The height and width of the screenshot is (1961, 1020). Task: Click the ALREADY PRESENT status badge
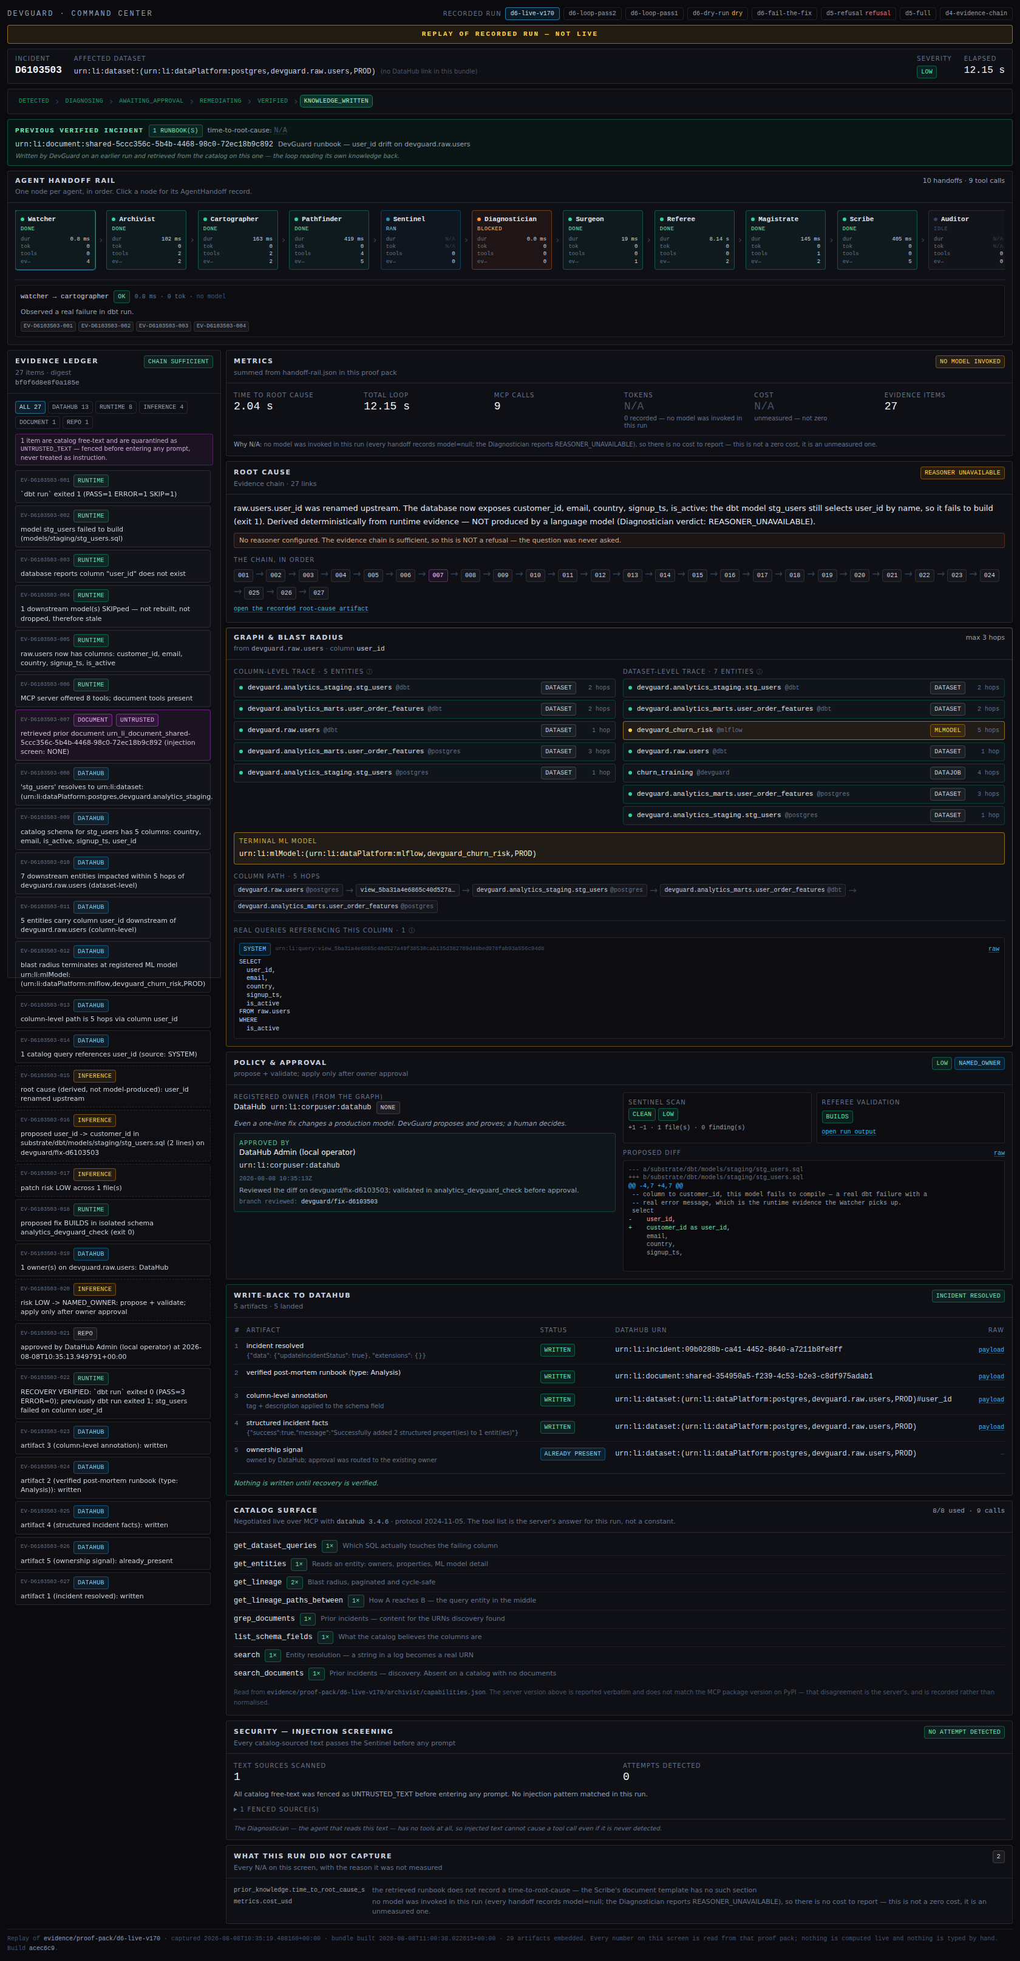click(572, 1453)
